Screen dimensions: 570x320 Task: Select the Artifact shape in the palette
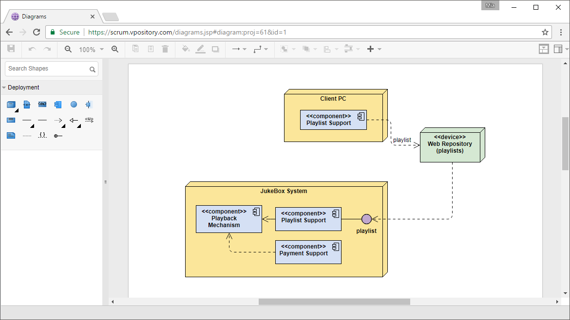point(26,105)
